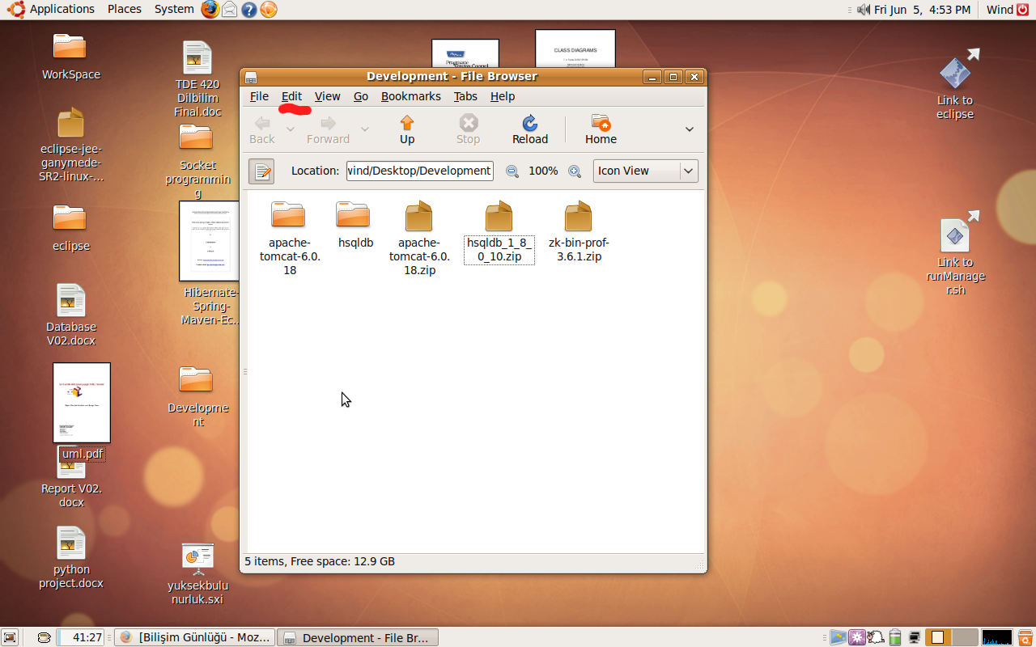Go to the Home folder via toolbar

601,129
